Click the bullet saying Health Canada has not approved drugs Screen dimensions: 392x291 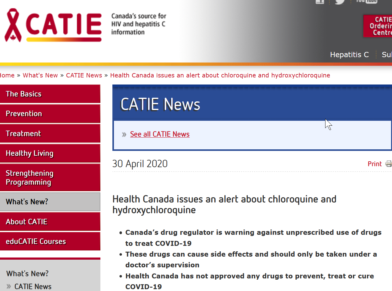click(250, 281)
